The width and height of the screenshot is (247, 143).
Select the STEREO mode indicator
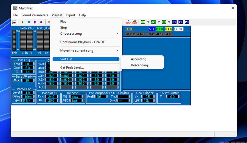coord(130,34)
